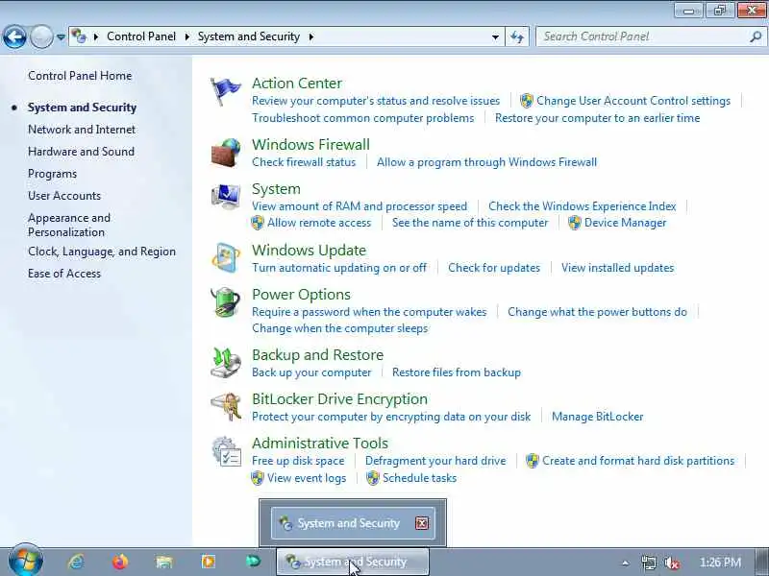
Task: Open Clock, Language, and Region
Action: click(102, 252)
